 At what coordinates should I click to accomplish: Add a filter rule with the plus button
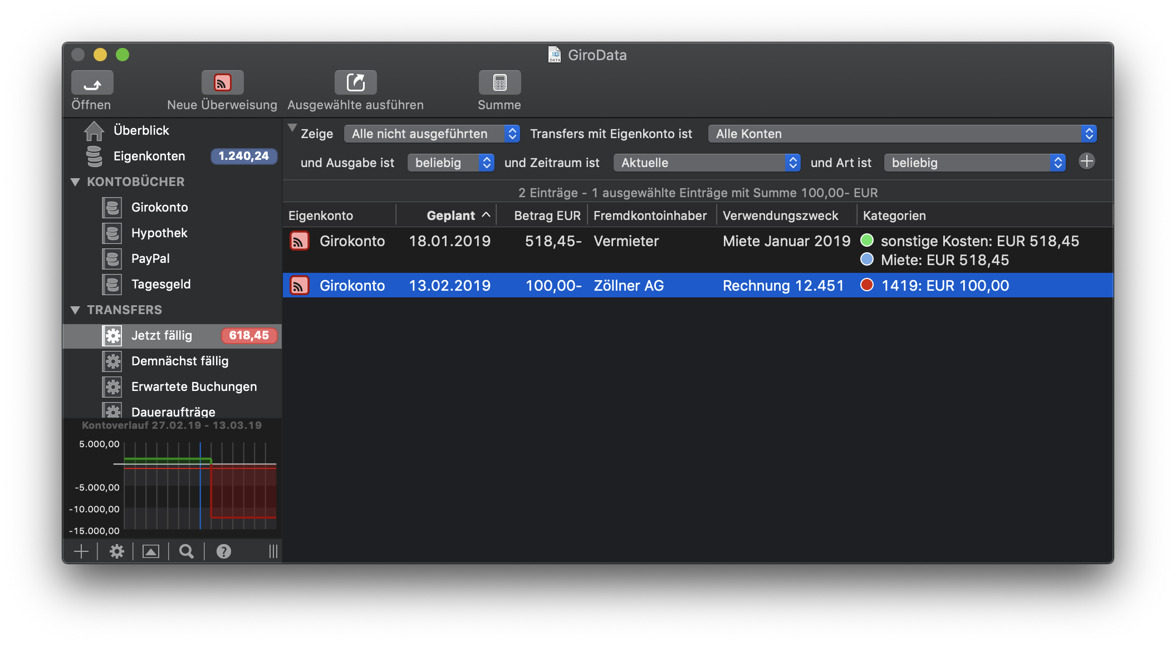coord(1086,161)
